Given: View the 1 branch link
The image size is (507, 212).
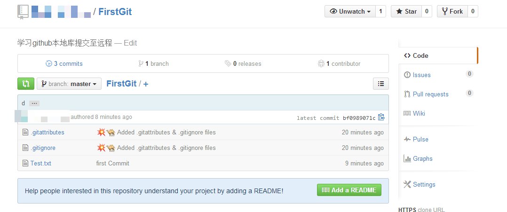Looking at the screenshot, I should click(153, 63).
